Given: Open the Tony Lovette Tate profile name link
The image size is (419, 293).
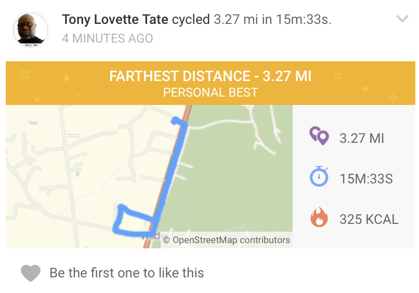Looking at the screenshot, I should pos(115,20).
